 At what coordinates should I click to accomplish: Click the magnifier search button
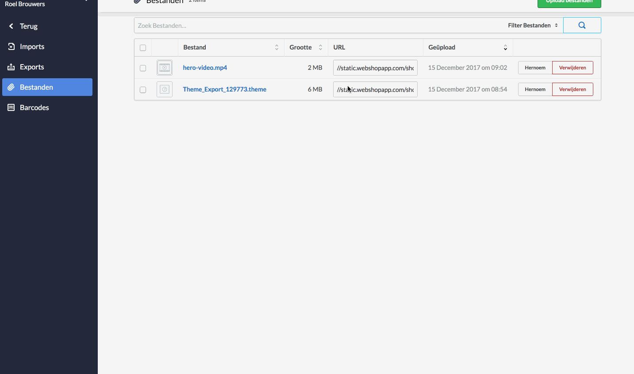click(582, 25)
